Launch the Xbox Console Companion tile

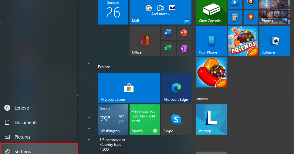[211, 12]
